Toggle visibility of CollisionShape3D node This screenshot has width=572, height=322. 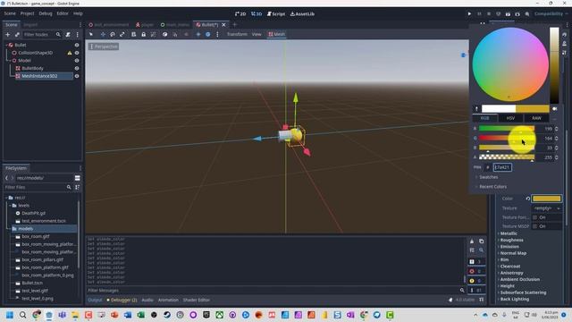pyautogui.click(x=77, y=53)
